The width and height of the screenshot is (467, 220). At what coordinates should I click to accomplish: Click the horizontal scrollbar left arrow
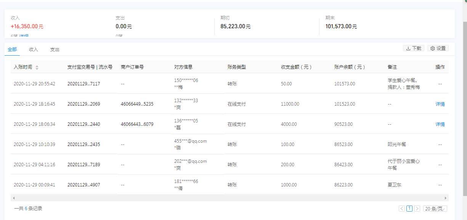14,198
